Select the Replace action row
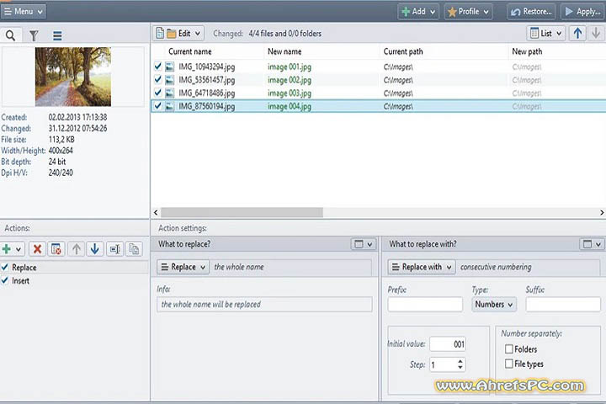The width and height of the screenshot is (606, 404). coord(74,267)
